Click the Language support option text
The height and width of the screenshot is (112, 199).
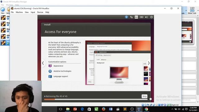[x=61, y=77]
